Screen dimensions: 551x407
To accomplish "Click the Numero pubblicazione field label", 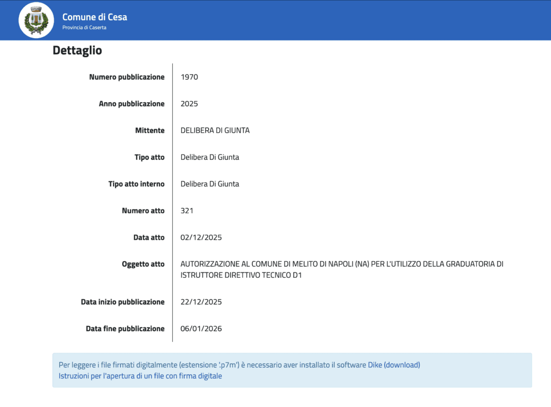I will pos(126,77).
